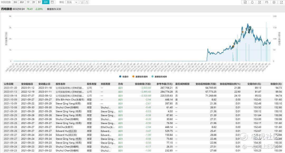The height and width of the screenshot is (153, 285).
Task: Select the 2022-08-18 announcement date cell
Action: click(x=10, y=96)
